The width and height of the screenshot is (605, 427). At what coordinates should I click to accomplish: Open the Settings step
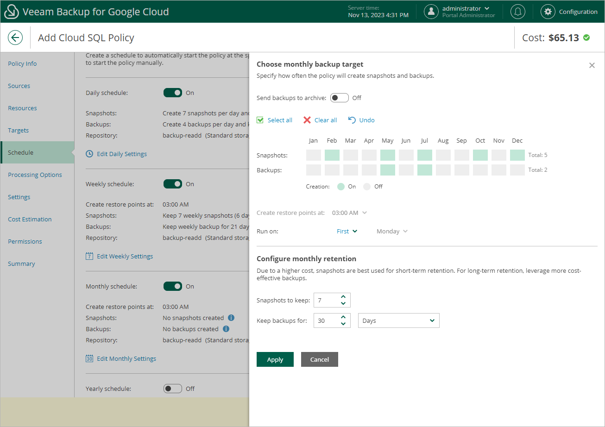(x=19, y=197)
